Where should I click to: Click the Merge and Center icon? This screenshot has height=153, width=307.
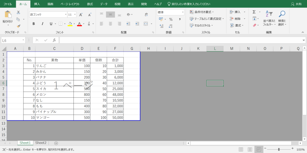(146, 24)
